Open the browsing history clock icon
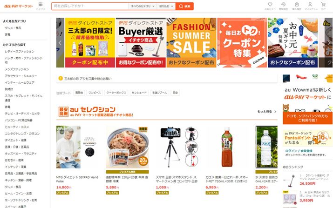The image size is (333, 208). [283, 5]
